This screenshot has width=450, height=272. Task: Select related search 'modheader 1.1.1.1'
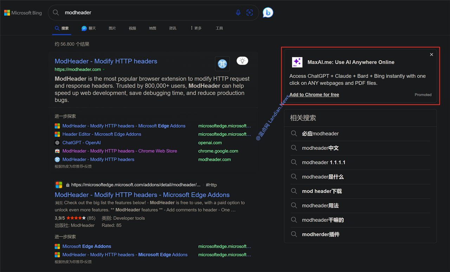click(323, 162)
